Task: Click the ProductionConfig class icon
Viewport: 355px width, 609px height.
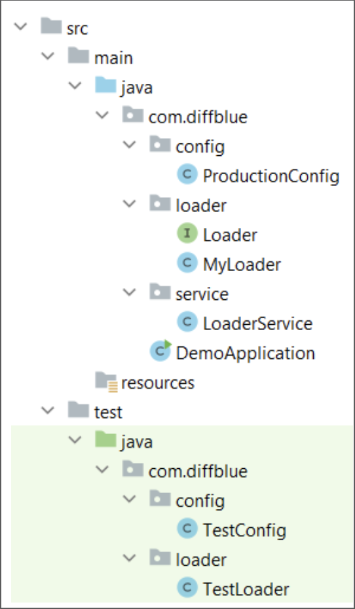Action: tap(187, 174)
